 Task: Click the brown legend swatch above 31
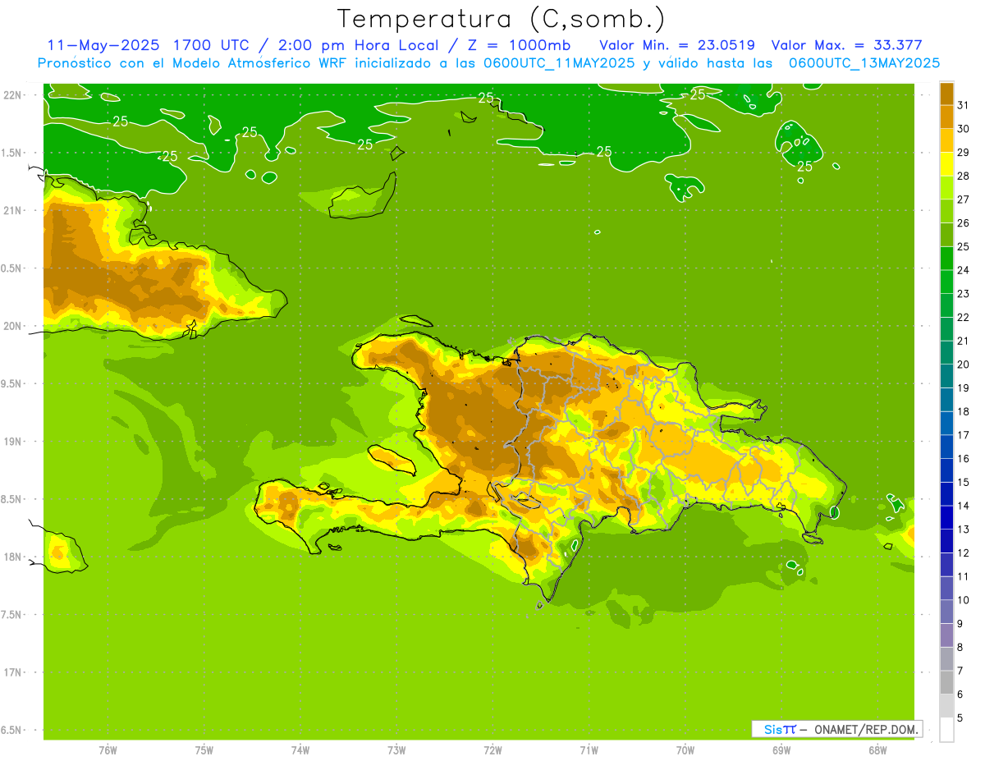point(946,94)
